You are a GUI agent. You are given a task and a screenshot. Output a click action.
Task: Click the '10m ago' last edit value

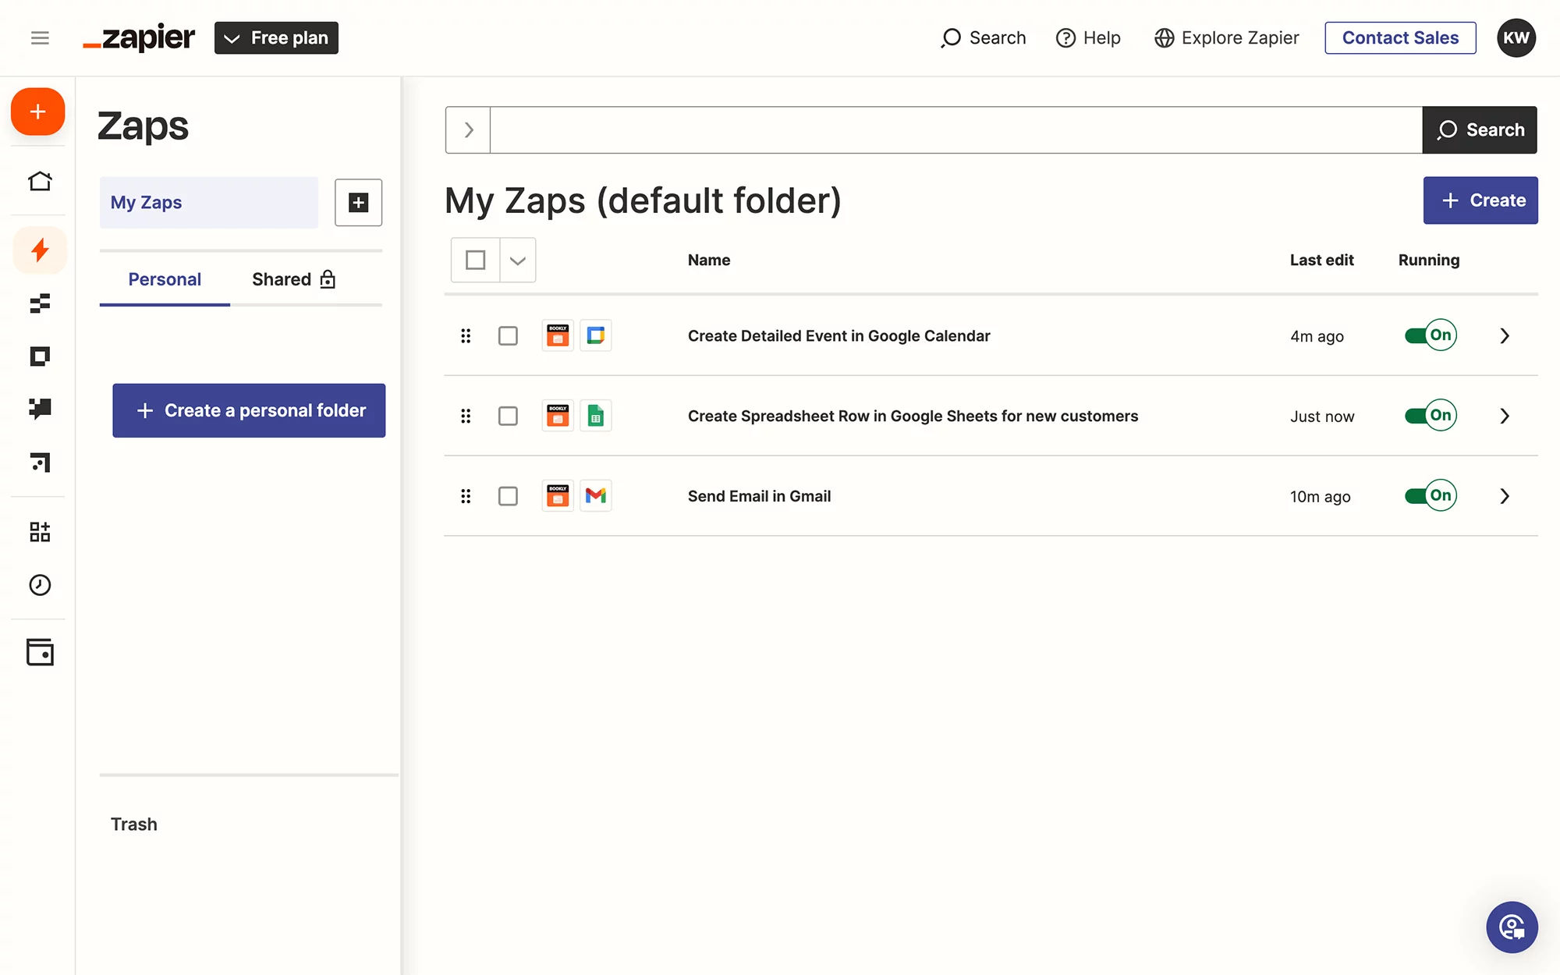click(1321, 497)
